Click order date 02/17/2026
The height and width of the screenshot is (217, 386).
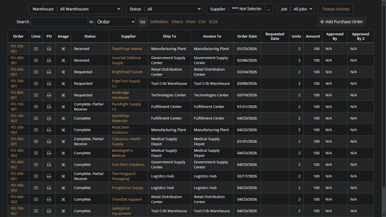tap(247, 176)
